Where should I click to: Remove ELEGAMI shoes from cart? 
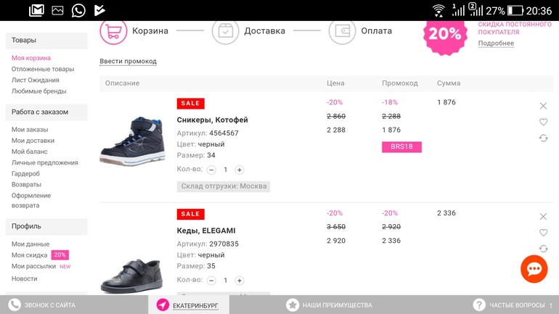pos(543,217)
